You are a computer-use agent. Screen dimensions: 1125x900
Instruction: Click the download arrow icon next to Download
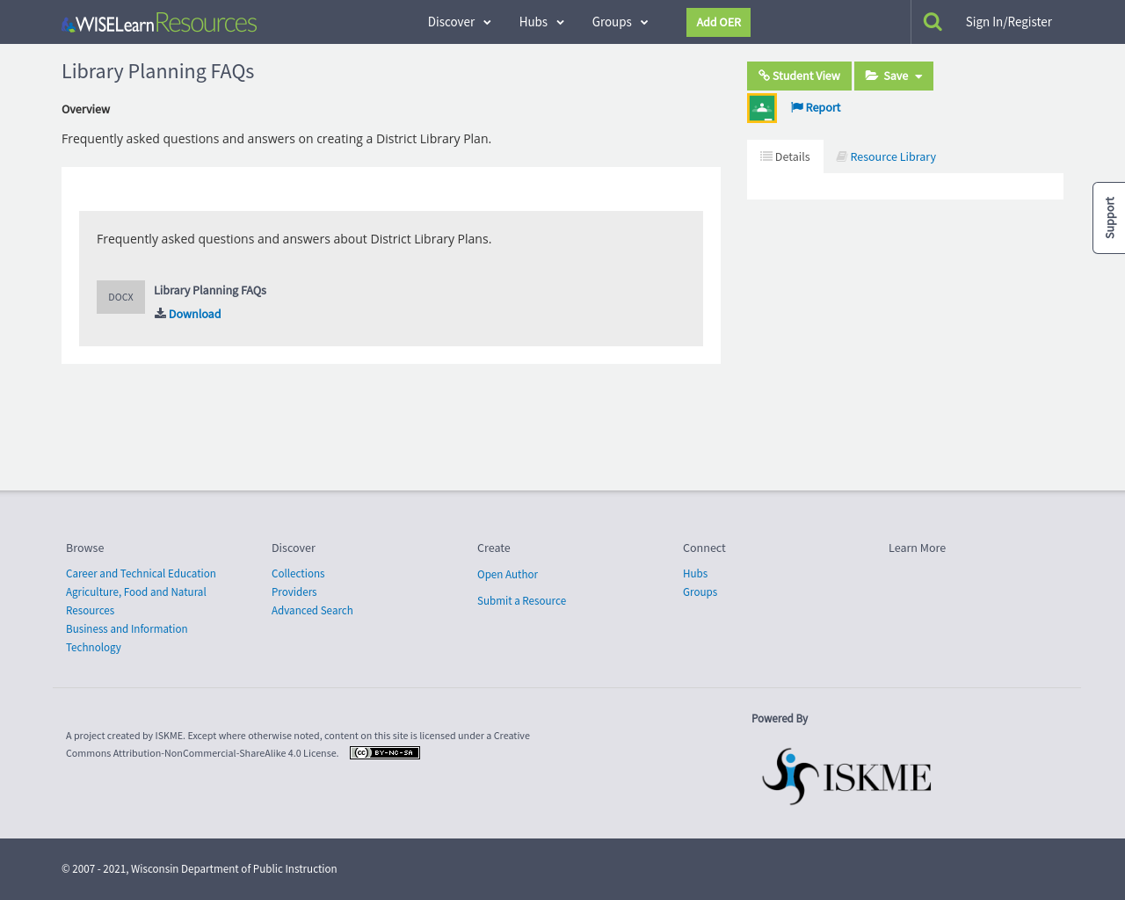[x=159, y=313]
